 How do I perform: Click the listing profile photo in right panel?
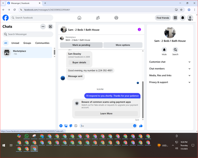click(170, 32)
